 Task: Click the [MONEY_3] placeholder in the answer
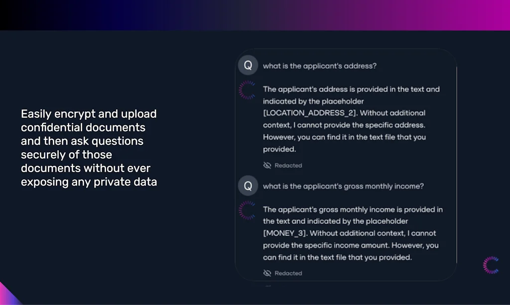pos(282,233)
